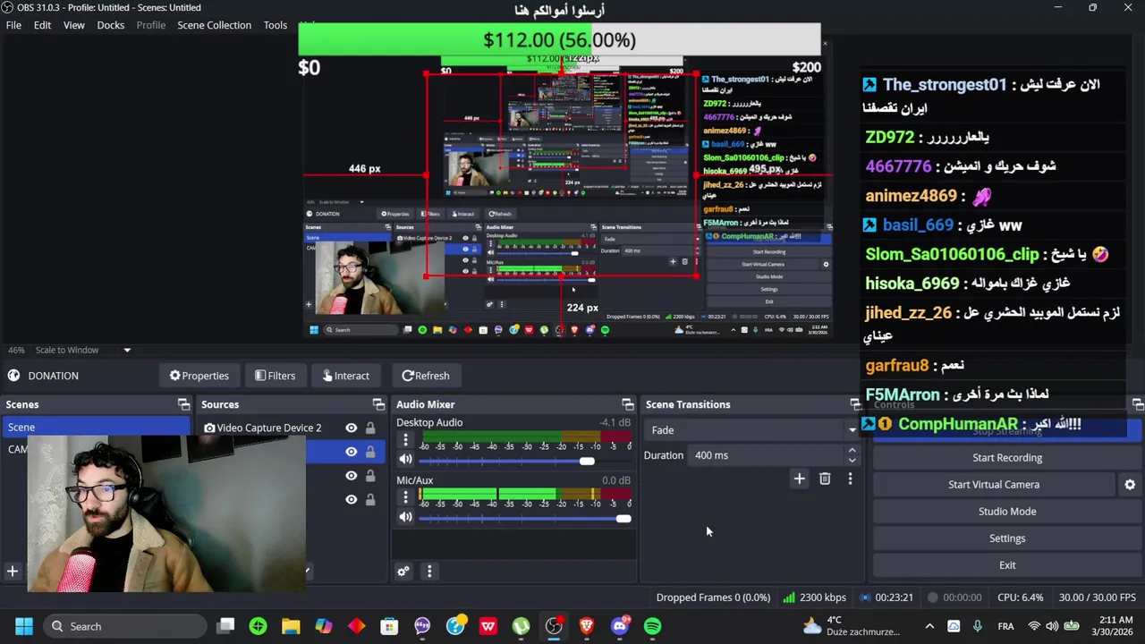This screenshot has height=644, width=1145.
Task: Open the weather widget on the taskbar
Action: coord(851,626)
